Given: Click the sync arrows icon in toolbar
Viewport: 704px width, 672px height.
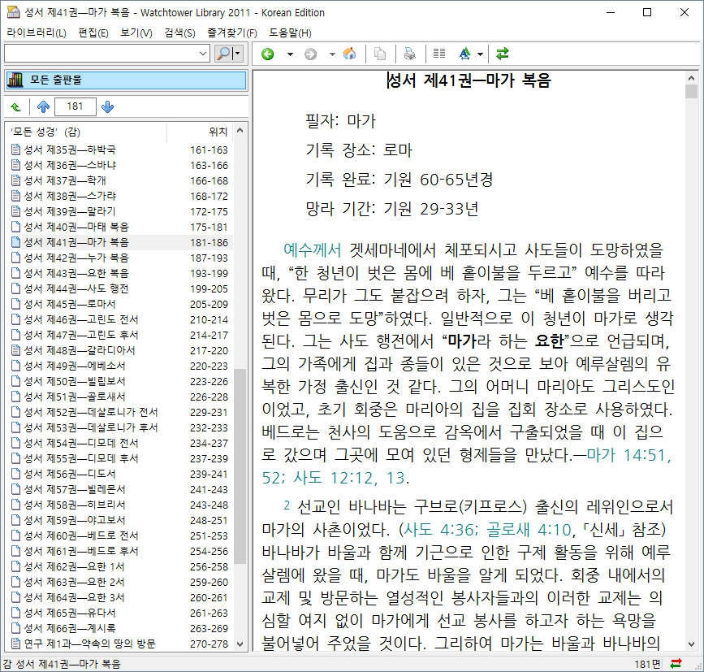Looking at the screenshot, I should coord(503,54).
